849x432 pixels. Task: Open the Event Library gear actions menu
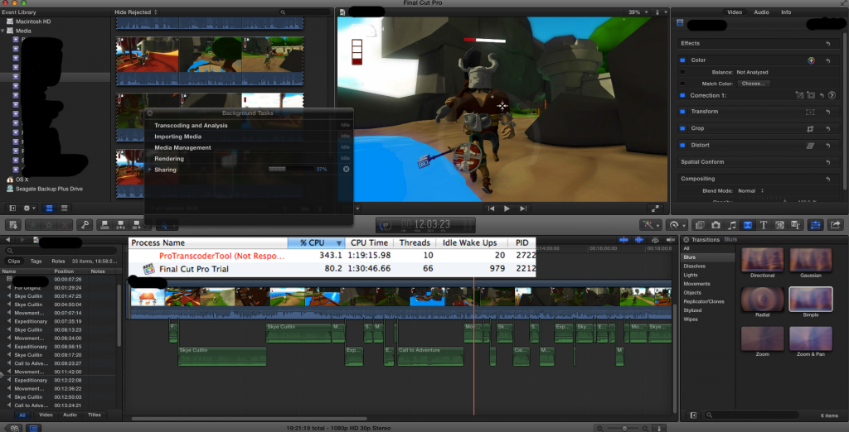click(29, 209)
